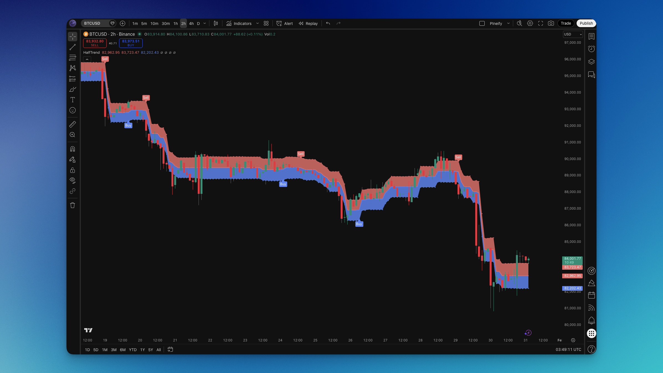Select the 1Y date range tab
Viewport: 663px width, 373px height.
142,349
